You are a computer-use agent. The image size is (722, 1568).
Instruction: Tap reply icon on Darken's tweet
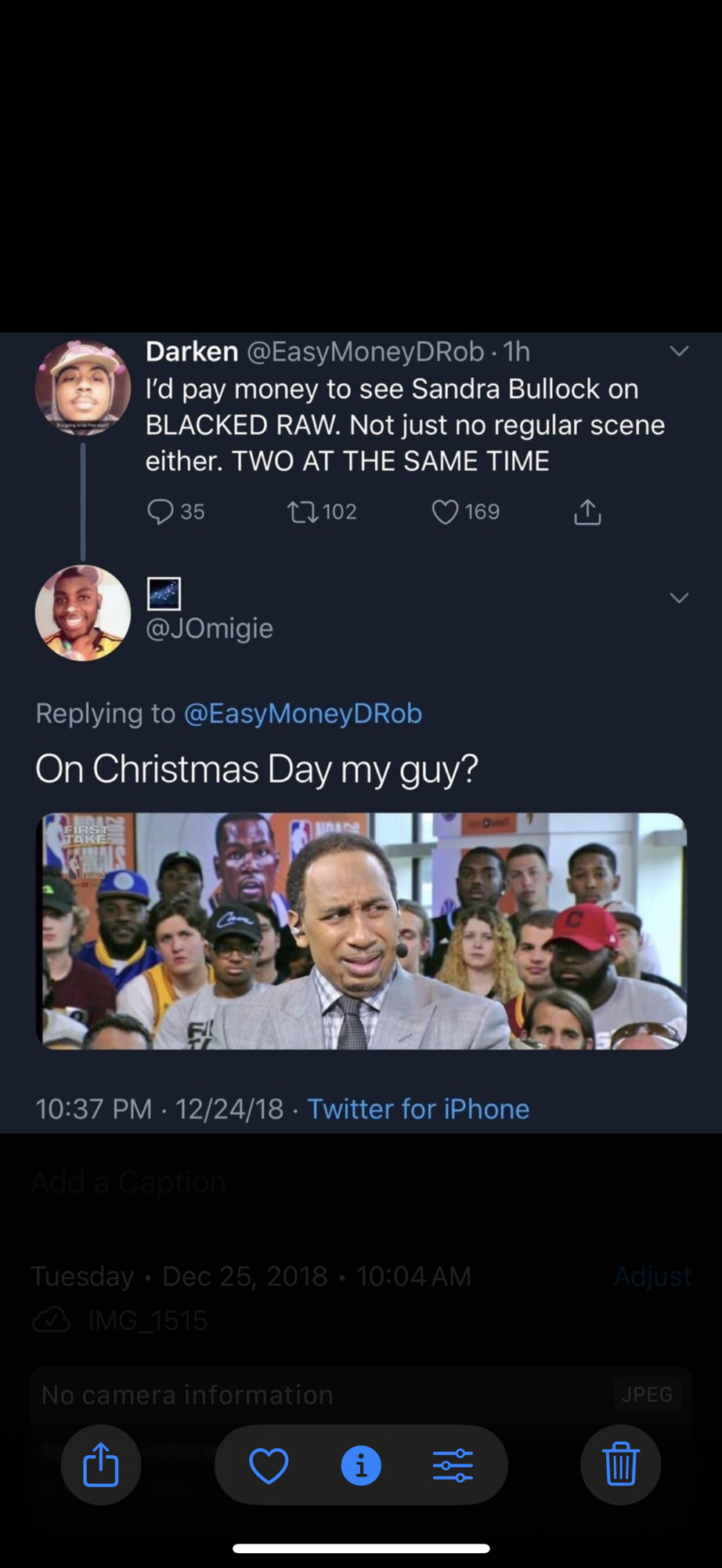(161, 512)
